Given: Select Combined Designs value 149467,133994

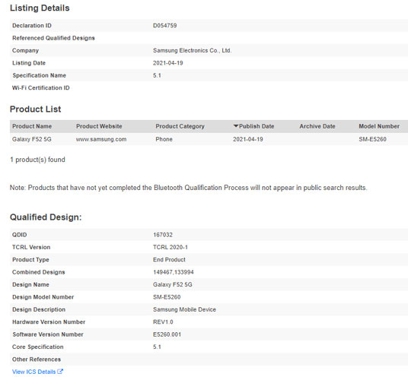Looking at the screenshot, I should [x=174, y=272].
